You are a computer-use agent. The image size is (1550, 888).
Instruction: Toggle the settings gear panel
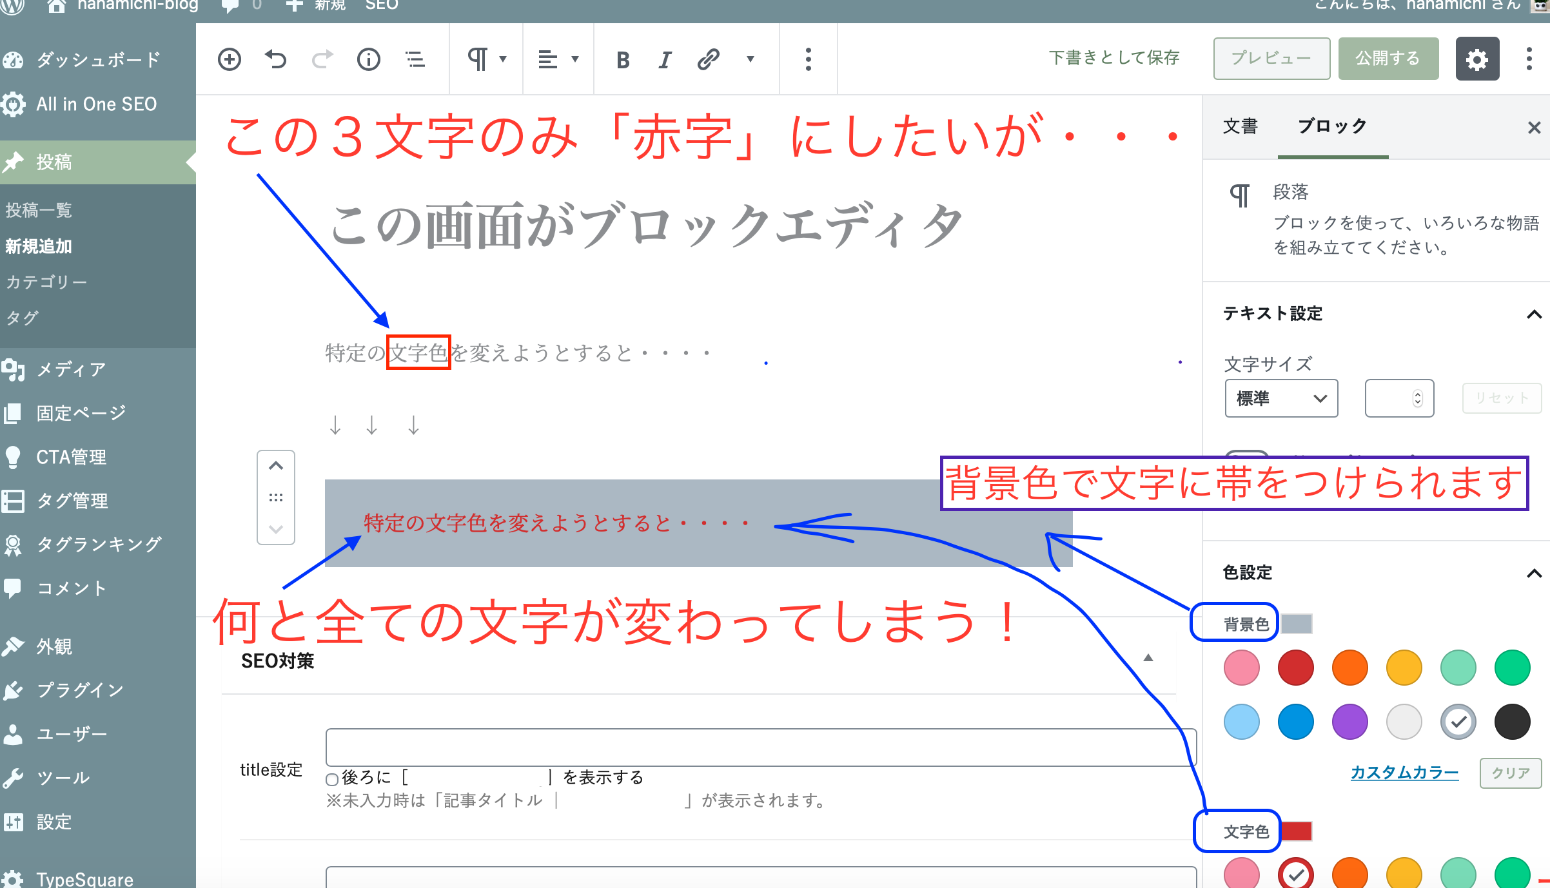point(1477,59)
